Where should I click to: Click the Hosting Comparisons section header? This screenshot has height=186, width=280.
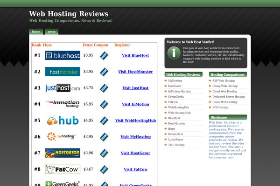(228, 74)
